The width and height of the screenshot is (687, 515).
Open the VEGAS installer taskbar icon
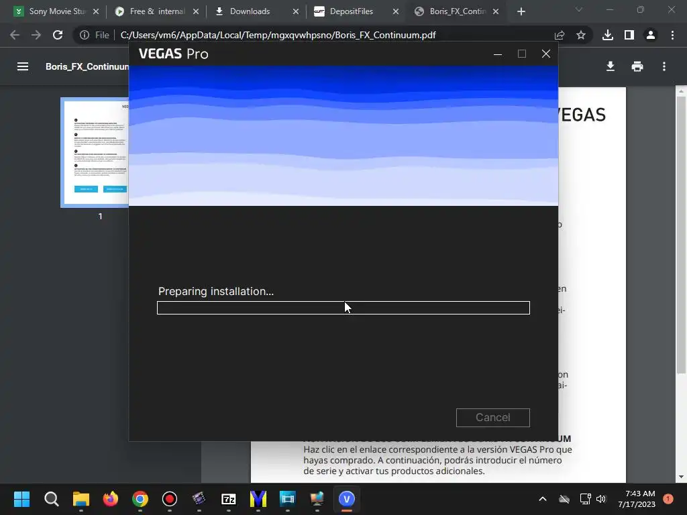[x=347, y=499]
